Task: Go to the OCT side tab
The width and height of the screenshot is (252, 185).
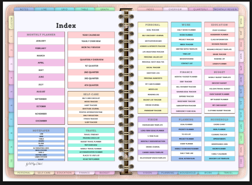Action: pyautogui.click(x=241, y=138)
